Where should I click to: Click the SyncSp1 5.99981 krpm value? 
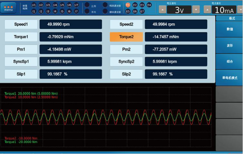[x=71, y=62]
